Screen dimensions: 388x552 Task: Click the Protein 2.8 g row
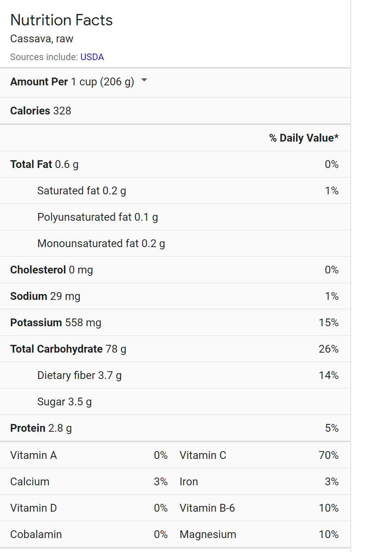click(x=41, y=428)
